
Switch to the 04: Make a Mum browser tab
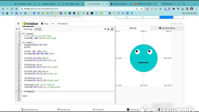pos(73,4)
